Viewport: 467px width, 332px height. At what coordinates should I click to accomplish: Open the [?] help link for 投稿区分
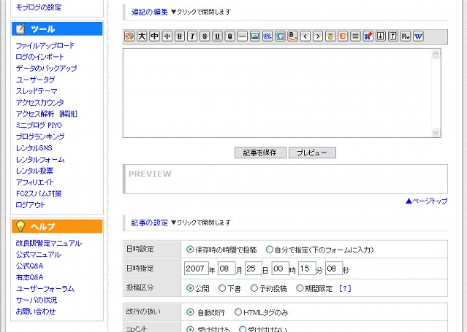coord(345,288)
